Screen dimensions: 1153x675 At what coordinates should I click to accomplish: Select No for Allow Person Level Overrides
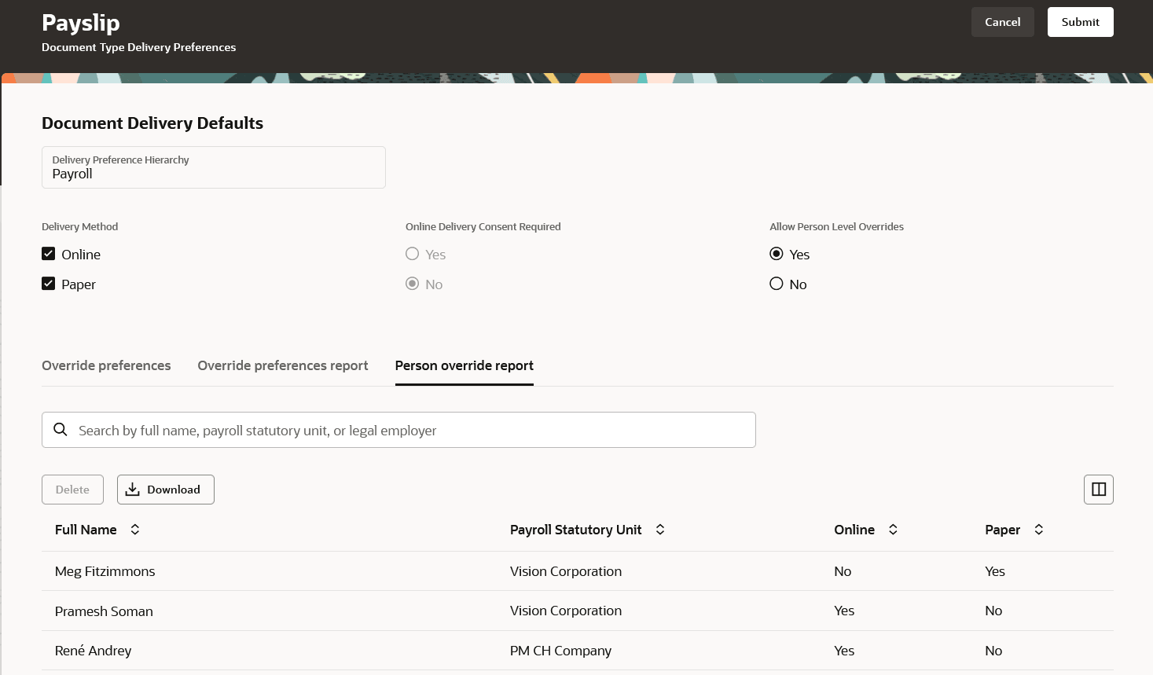pos(777,284)
